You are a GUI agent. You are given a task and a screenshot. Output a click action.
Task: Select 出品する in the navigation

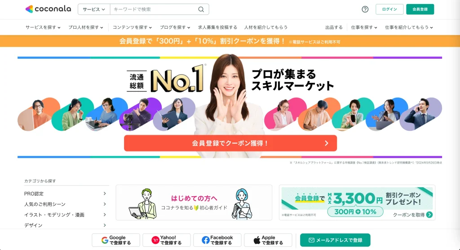[334, 27]
